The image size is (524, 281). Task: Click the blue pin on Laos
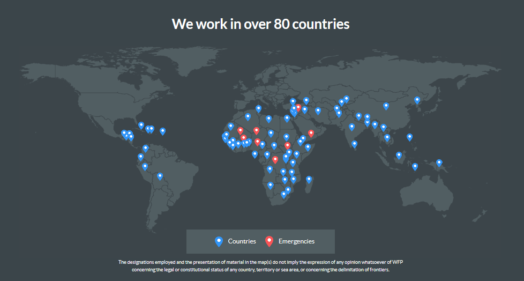[383, 128]
